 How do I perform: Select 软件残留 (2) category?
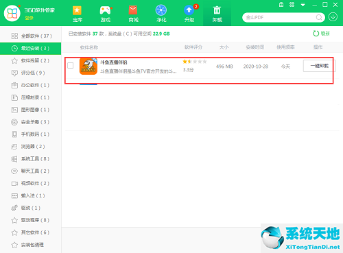click(31, 60)
